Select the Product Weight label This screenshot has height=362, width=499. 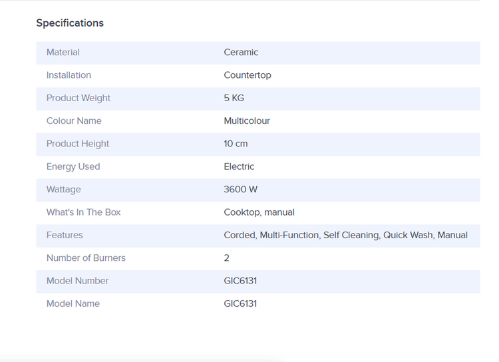79,98
